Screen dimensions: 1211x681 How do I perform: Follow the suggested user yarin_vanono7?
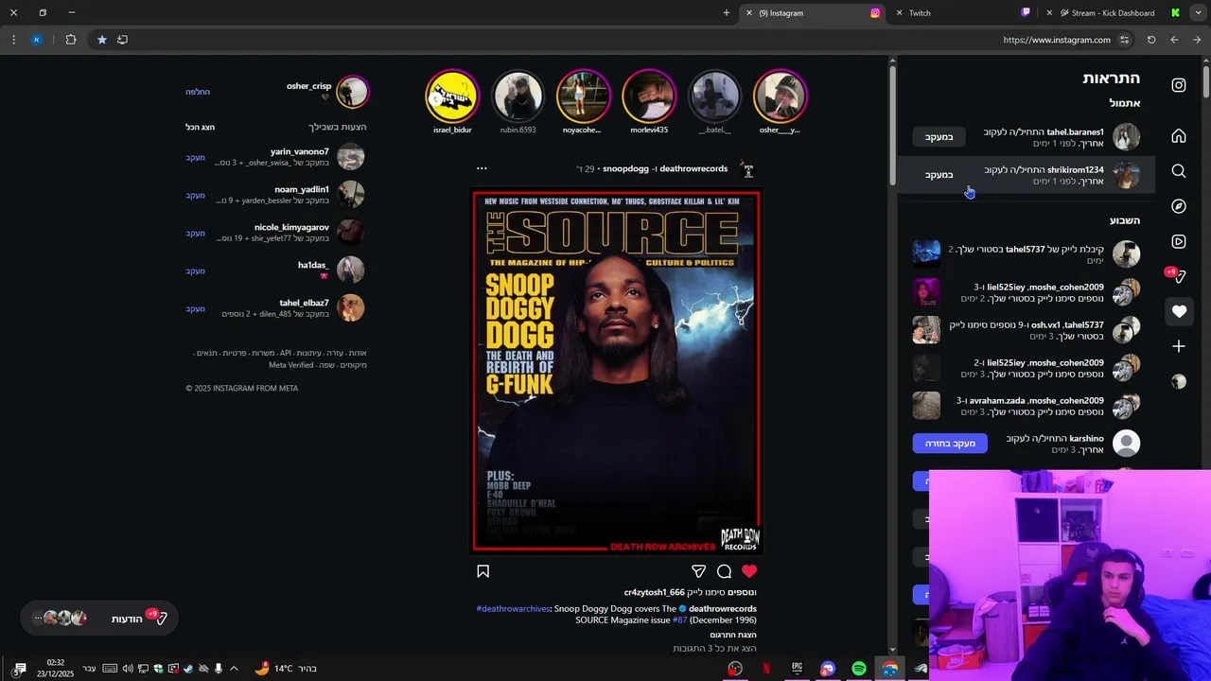[x=195, y=158]
